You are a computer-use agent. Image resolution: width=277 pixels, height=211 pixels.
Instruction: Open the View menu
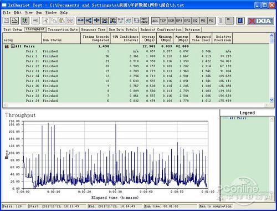point(29,13)
